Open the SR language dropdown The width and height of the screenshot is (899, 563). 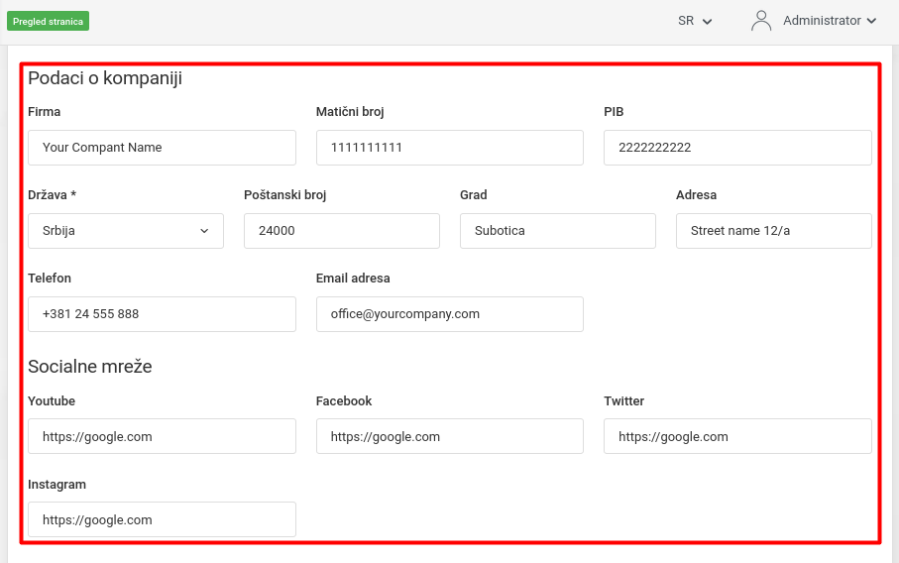pos(695,21)
